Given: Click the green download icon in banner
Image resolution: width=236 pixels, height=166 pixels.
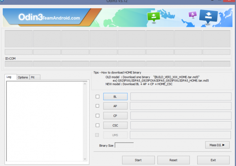Looking at the screenshot, I should point(153,17).
